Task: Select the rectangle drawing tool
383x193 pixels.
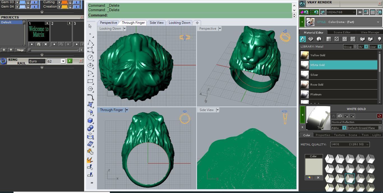Action: tap(90, 81)
